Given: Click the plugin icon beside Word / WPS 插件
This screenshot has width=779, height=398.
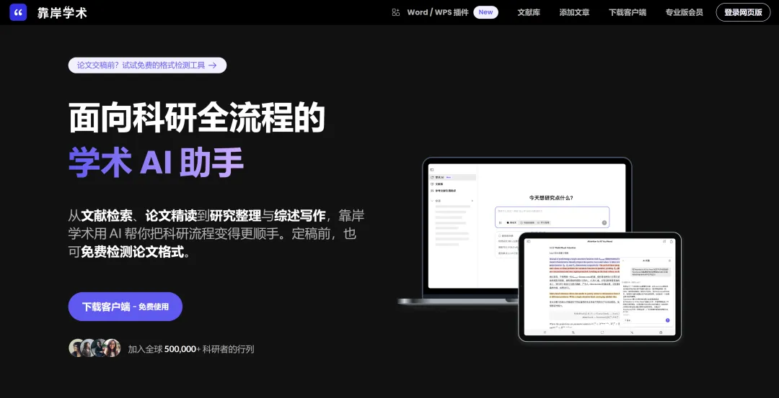Looking at the screenshot, I should click(x=396, y=12).
